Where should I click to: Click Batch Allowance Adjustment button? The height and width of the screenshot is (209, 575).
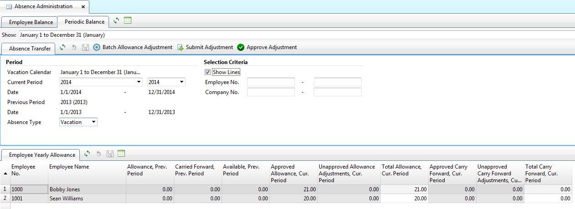point(133,47)
